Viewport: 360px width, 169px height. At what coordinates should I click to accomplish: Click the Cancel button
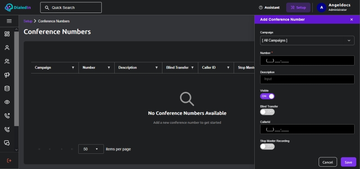coord(328,162)
